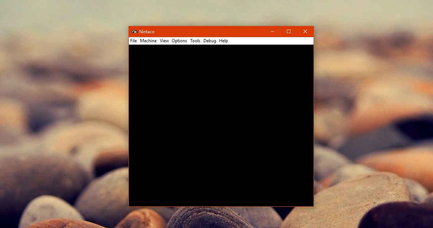Open the Help menu
Image resolution: width=433 pixels, height=228 pixels.
point(223,41)
